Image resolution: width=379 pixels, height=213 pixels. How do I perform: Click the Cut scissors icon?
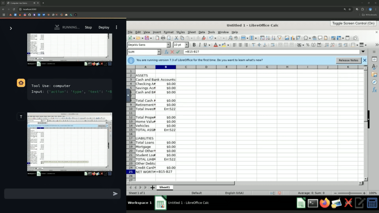point(177,38)
